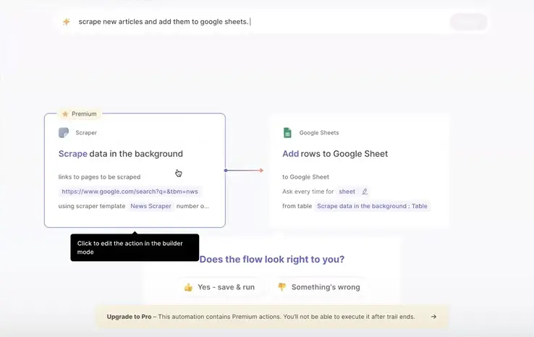The width and height of the screenshot is (534, 337).
Task: Click Yes - save & run button
Action: [220, 287]
